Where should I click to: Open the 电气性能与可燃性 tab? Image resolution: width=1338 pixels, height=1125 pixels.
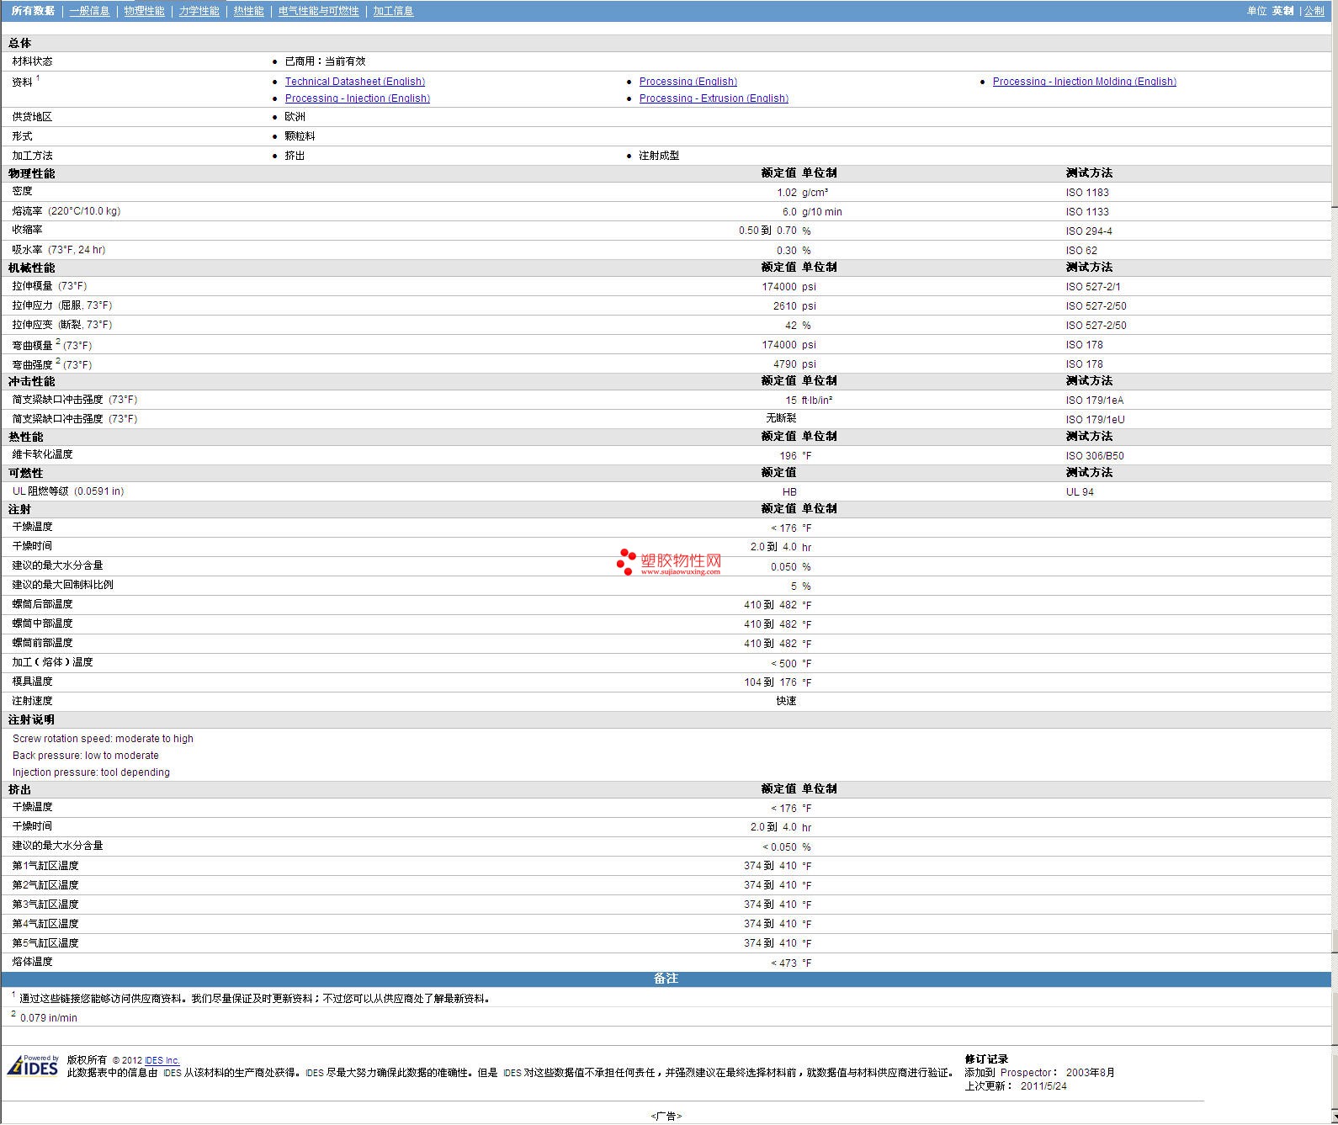coord(318,11)
